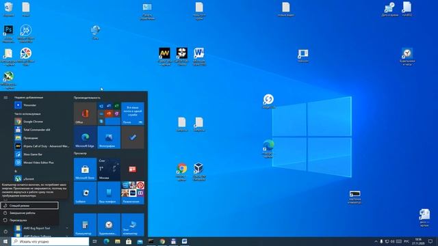Click the taskbar search box
Image resolution: width=438 pixels, height=246 pixels.
pyautogui.click(x=50, y=241)
